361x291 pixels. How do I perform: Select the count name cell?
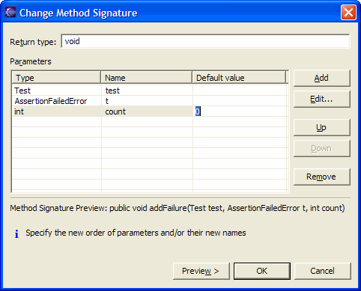click(x=147, y=111)
